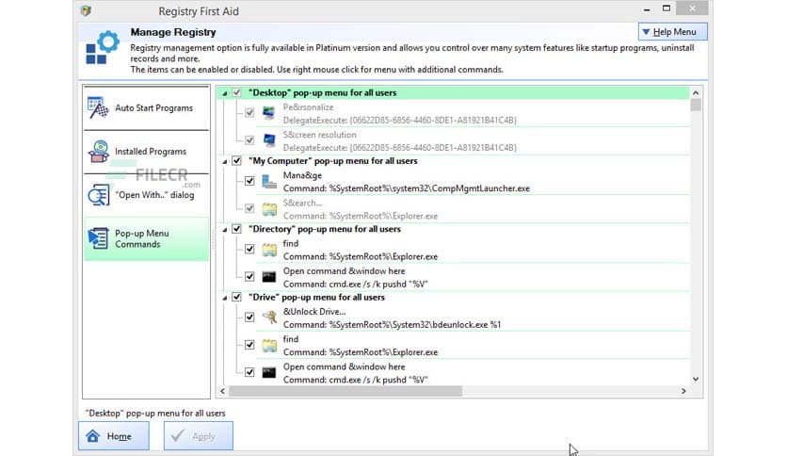Click the Manage Registry gear icon
This screenshot has height=456, width=787.
[x=103, y=48]
